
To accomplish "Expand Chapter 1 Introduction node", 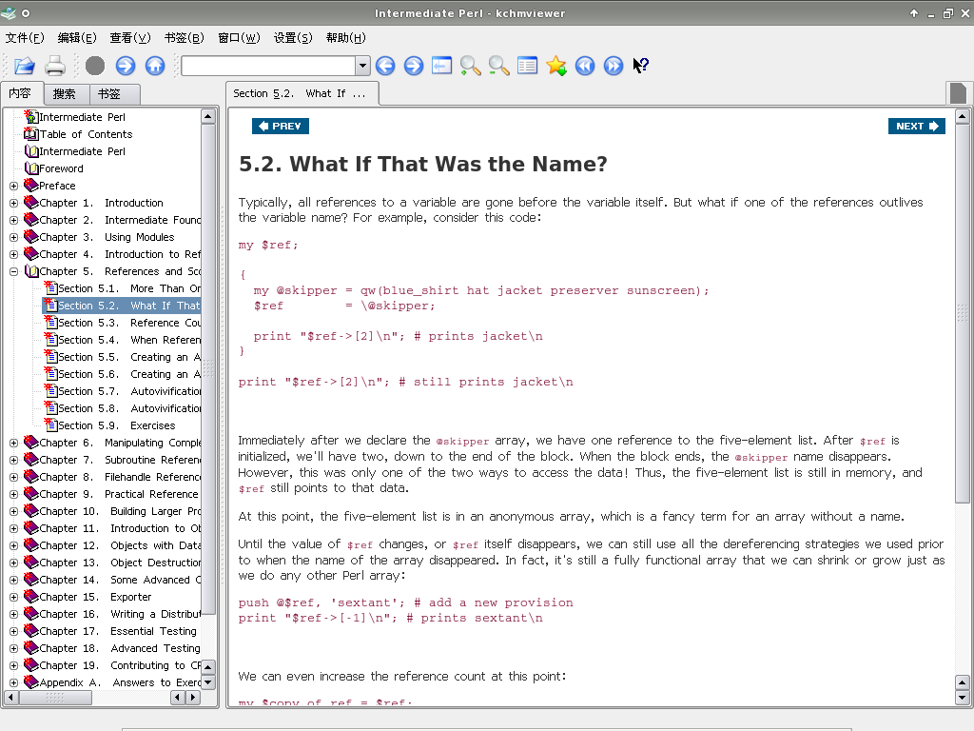I will pos(13,203).
